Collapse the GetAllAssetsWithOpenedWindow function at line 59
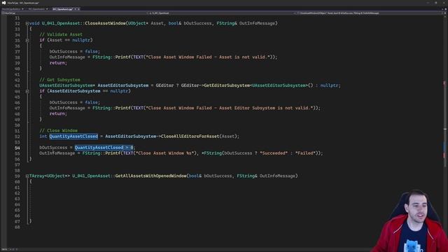The image size is (448, 252). pos(27,176)
